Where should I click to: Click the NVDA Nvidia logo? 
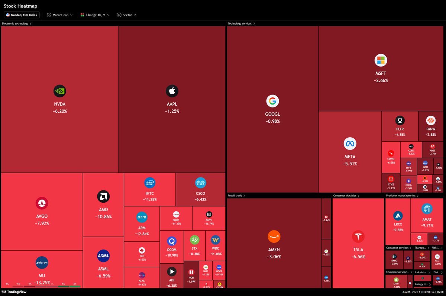60,91
